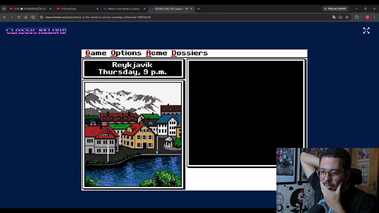The height and width of the screenshot is (213, 379).
Task: Go back to the previous page
Action: tap(4, 17)
